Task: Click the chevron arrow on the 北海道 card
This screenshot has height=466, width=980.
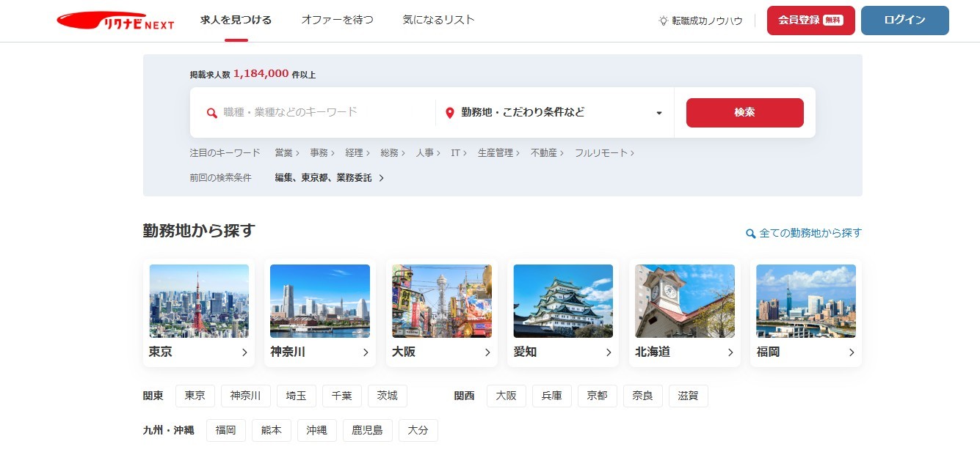Action: pyautogui.click(x=730, y=352)
